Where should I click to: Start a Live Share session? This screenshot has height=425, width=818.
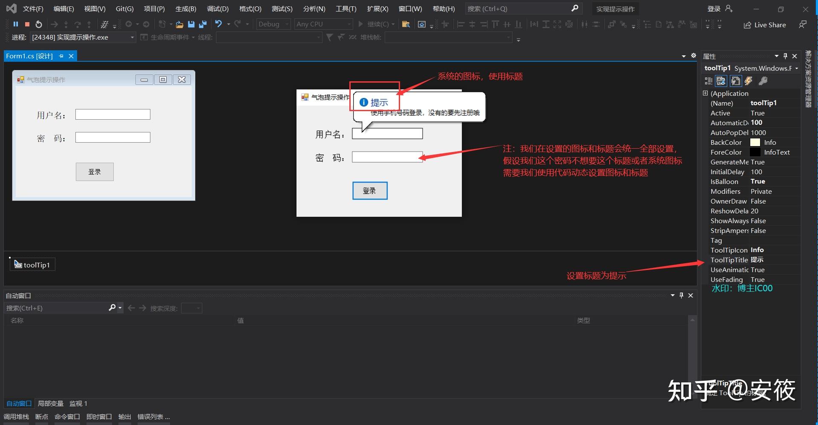(765, 25)
